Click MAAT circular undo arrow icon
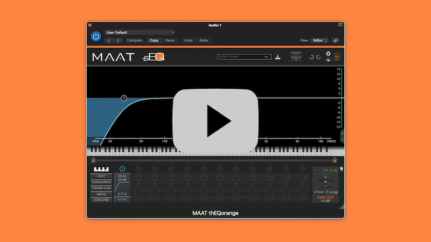 [311, 57]
